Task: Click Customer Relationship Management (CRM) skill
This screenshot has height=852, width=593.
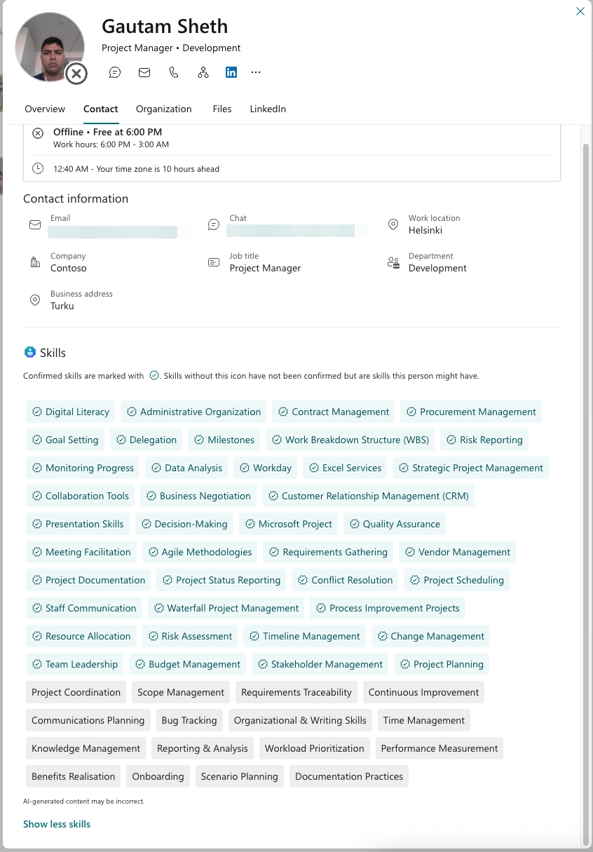Action: point(368,496)
